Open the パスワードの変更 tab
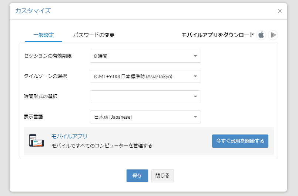This screenshot has width=298, height=196. click(94, 35)
